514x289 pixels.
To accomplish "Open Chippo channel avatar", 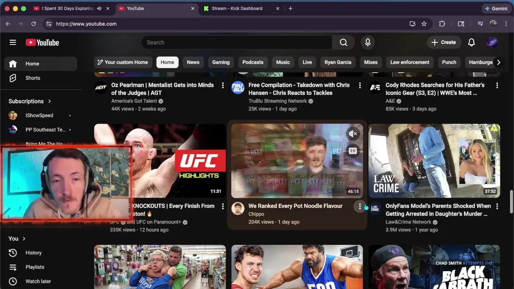I will [238, 208].
